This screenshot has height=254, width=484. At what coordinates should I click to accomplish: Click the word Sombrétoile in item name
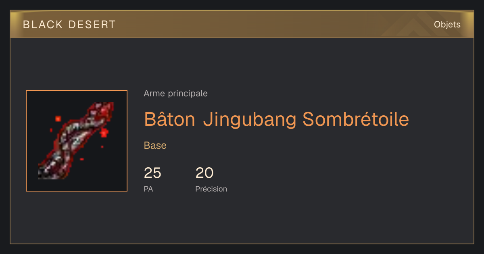point(356,119)
